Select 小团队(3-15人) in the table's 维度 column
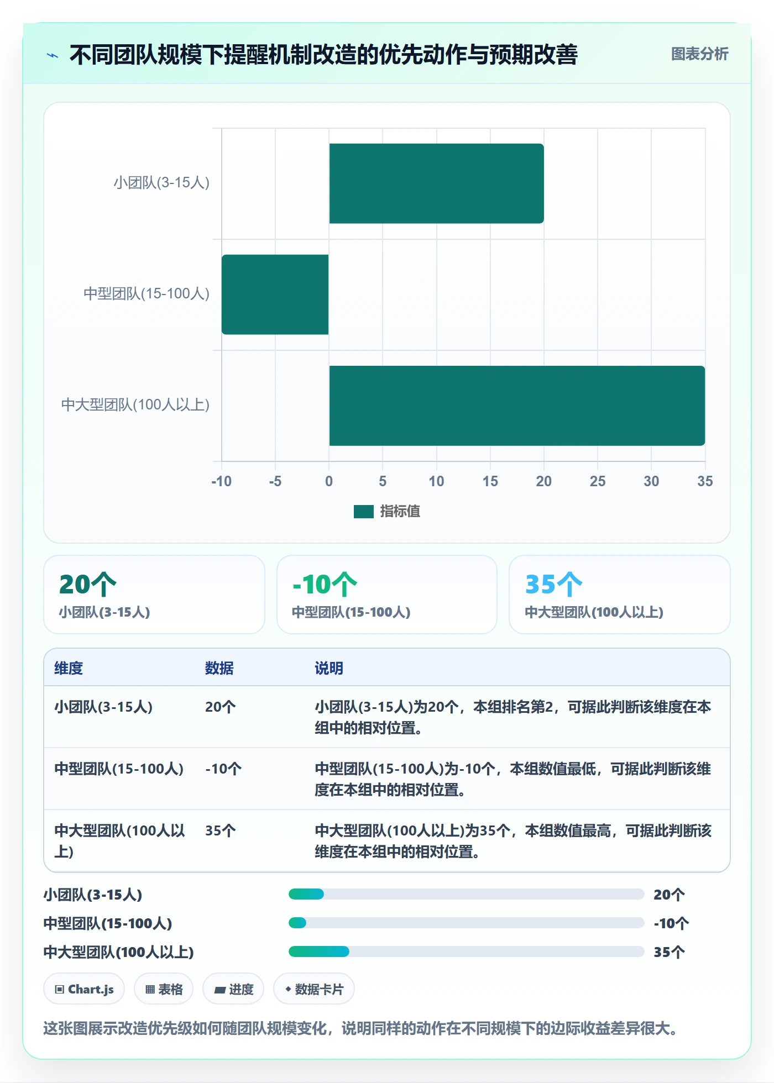 tap(103, 707)
